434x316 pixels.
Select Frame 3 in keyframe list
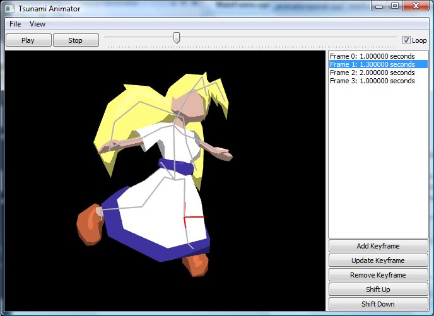[372, 81]
